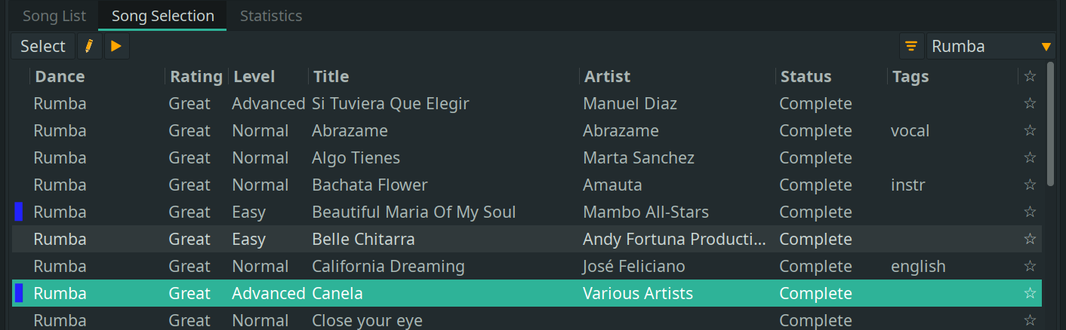Star the Si Tuviera Que Elegir song
The height and width of the screenshot is (330, 1066).
pyautogui.click(x=1030, y=103)
